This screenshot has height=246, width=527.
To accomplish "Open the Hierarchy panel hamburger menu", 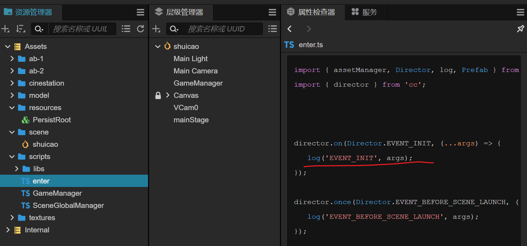I will tap(272, 13).
